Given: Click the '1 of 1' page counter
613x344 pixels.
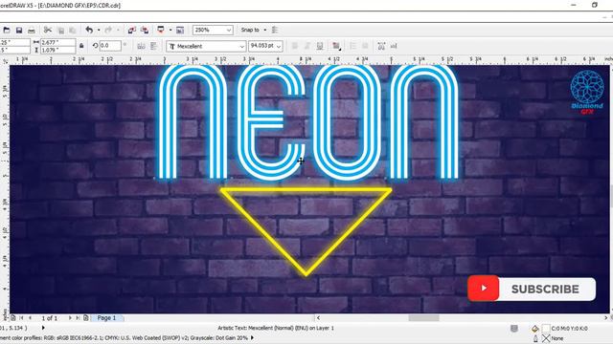Looking at the screenshot, I should click(x=50, y=318).
